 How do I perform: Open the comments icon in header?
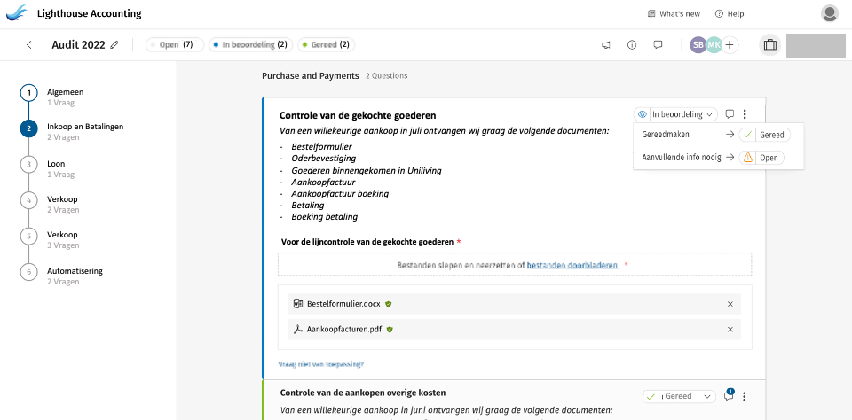click(658, 44)
